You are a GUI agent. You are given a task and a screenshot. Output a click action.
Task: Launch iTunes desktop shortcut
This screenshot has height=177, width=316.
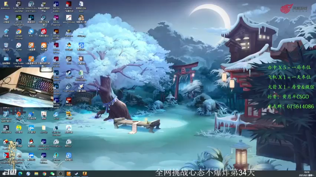point(19,46)
